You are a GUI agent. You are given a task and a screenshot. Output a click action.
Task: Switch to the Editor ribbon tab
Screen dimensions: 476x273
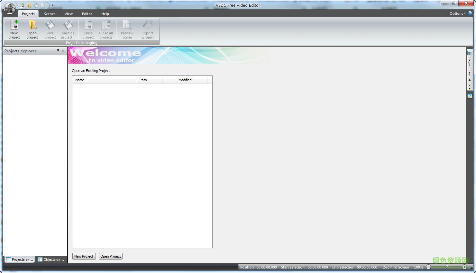click(x=87, y=14)
